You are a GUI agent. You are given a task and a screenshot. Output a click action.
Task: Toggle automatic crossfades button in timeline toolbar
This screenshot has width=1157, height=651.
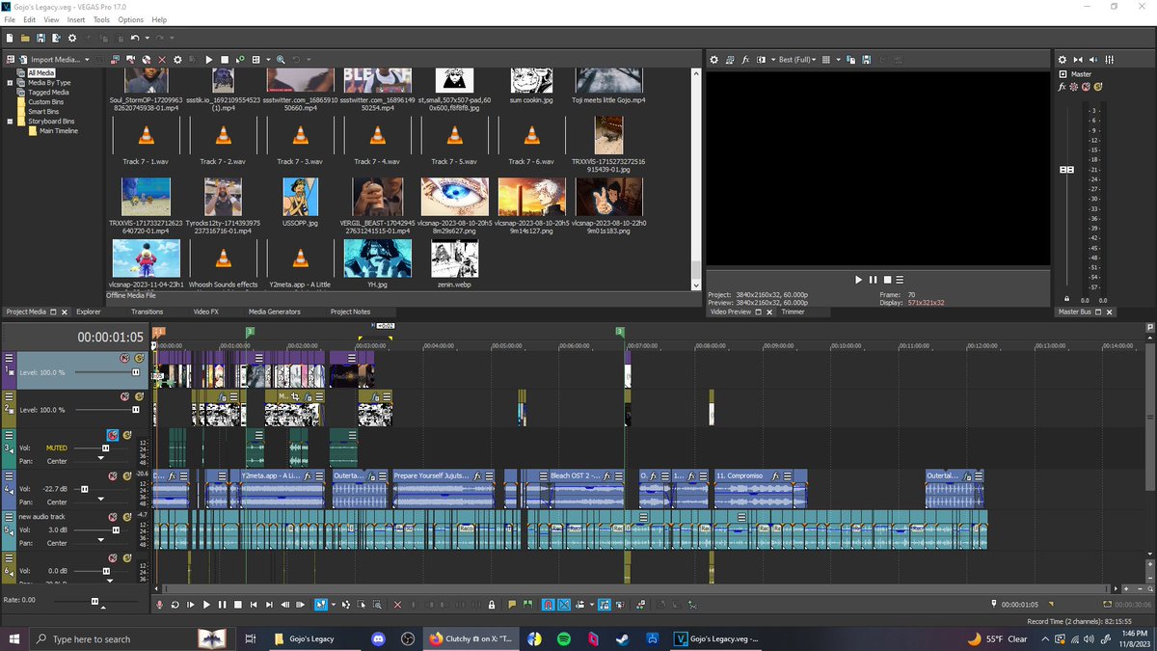[564, 605]
